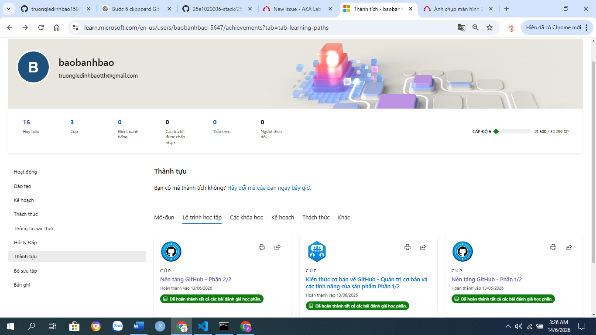Print the Nền tảng GitHub - Phần 1/2 trophy
The height and width of the screenshot is (335, 596).
click(x=553, y=247)
